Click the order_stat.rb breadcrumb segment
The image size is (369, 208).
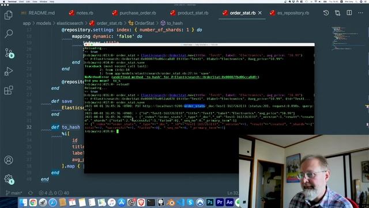click(106, 23)
